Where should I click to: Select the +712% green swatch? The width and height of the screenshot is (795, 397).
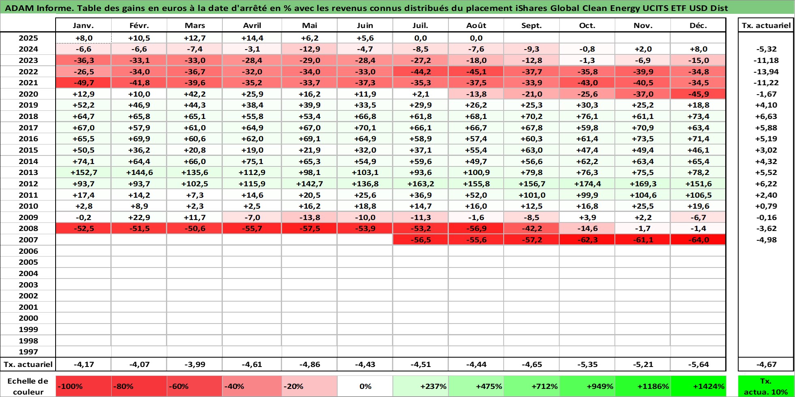[532, 386]
